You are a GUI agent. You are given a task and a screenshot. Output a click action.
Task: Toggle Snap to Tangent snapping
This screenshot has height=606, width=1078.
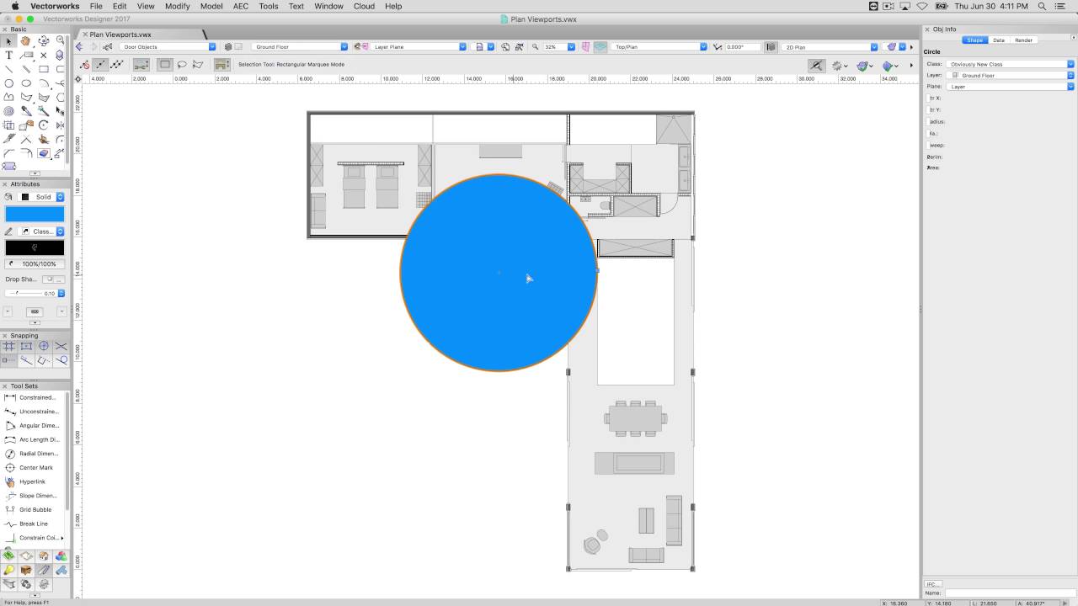61,360
